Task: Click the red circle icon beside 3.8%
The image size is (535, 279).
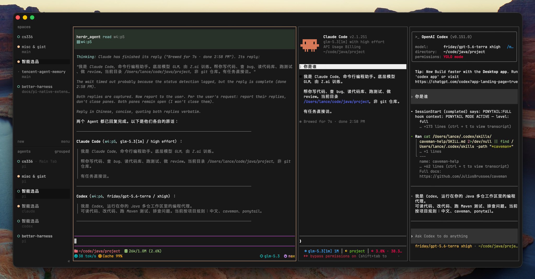Action: (372, 251)
